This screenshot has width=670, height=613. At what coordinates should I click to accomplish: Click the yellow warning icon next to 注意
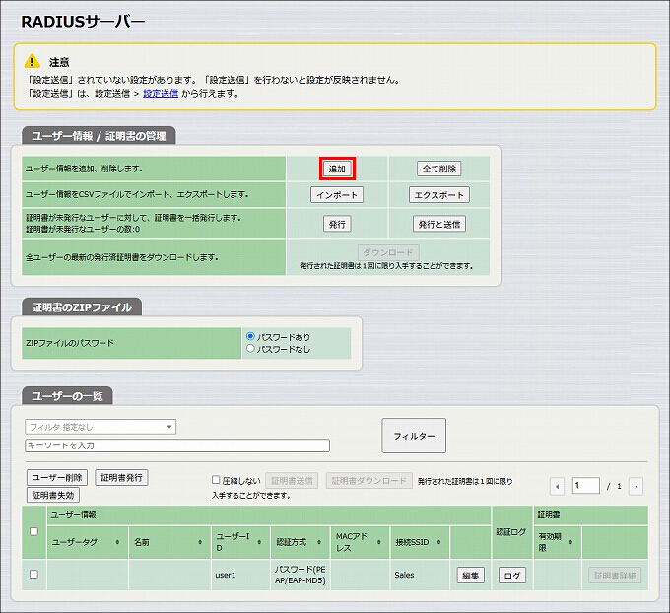click(x=33, y=61)
